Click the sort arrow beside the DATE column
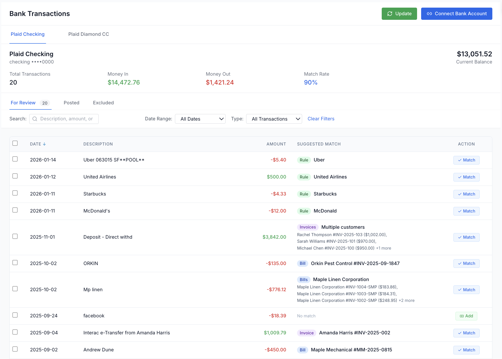The height and width of the screenshot is (359, 502). [45, 144]
